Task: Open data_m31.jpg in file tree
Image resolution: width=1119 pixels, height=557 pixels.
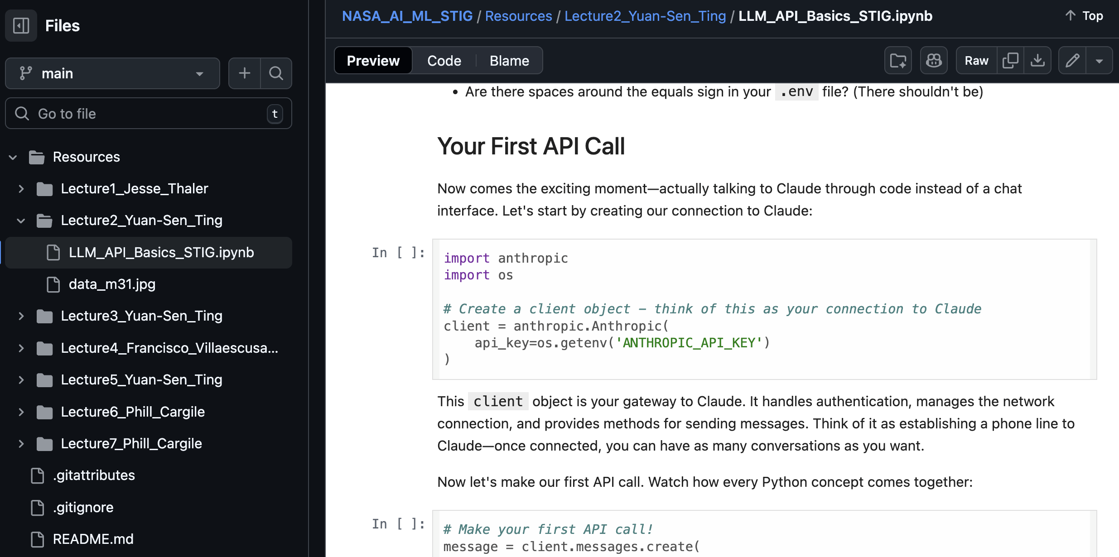Action: click(x=112, y=284)
